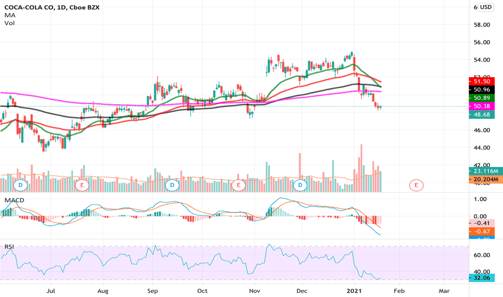Screen dimensions: 503x297
Task: Click the 46.00 price scale value
Action: [x=482, y=130]
